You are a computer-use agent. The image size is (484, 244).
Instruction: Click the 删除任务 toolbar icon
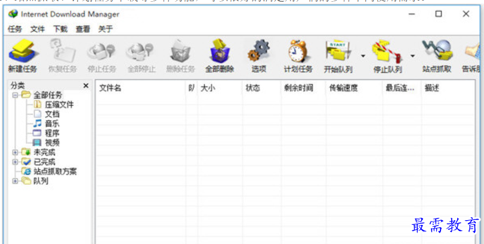pyautogui.click(x=181, y=51)
